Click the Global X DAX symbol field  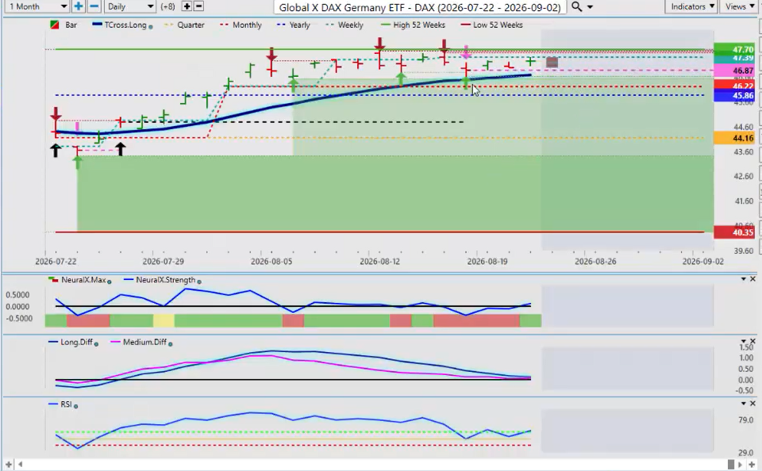click(x=420, y=7)
